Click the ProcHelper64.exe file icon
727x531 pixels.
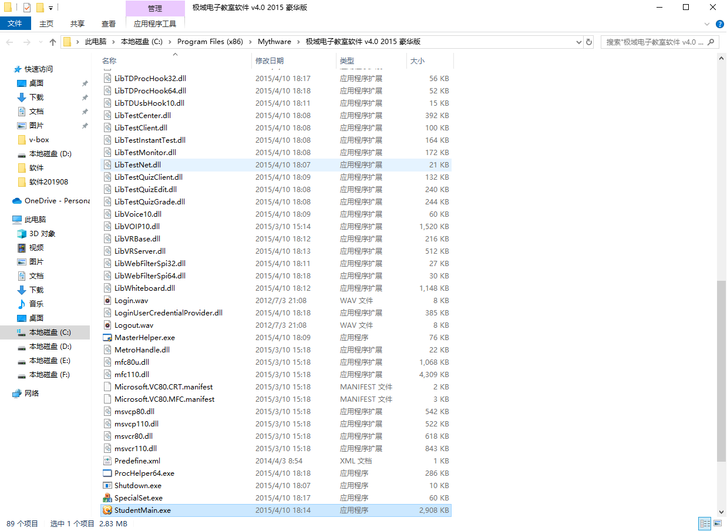tap(107, 473)
